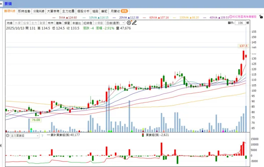Switch to the 籌碼K線 tab

coord(10,11)
